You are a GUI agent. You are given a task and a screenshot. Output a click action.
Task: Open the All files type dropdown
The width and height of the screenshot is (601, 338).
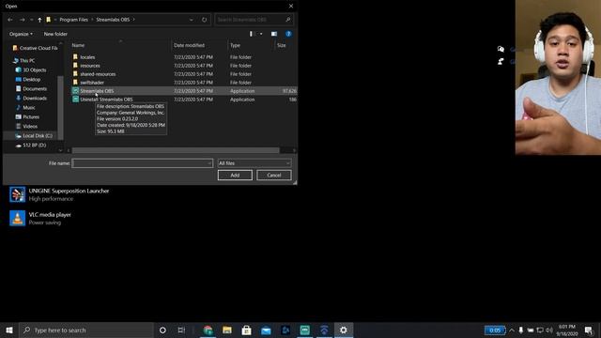tap(254, 163)
